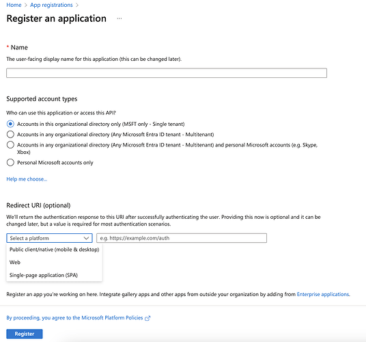366x342 pixels.
Task: Click breadcrumb chevron after Home
Action: pyautogui.click(x=26, y=5)
